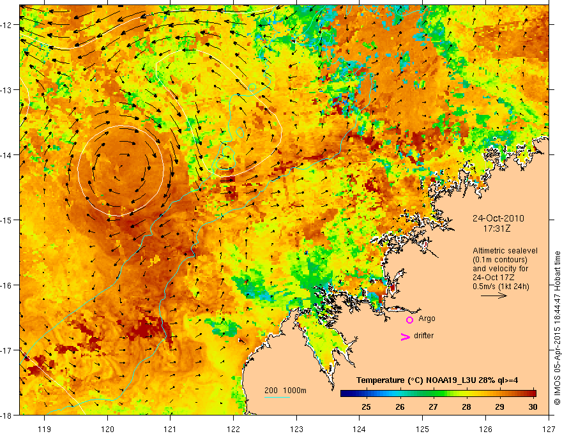This screenshot has width=562, height=434.
Task: Click the colorbar tick label 27
Action: pos(433,407)
